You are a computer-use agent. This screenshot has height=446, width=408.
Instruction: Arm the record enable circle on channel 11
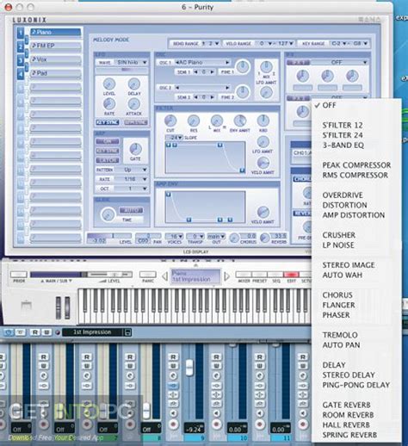coord(259,424)
